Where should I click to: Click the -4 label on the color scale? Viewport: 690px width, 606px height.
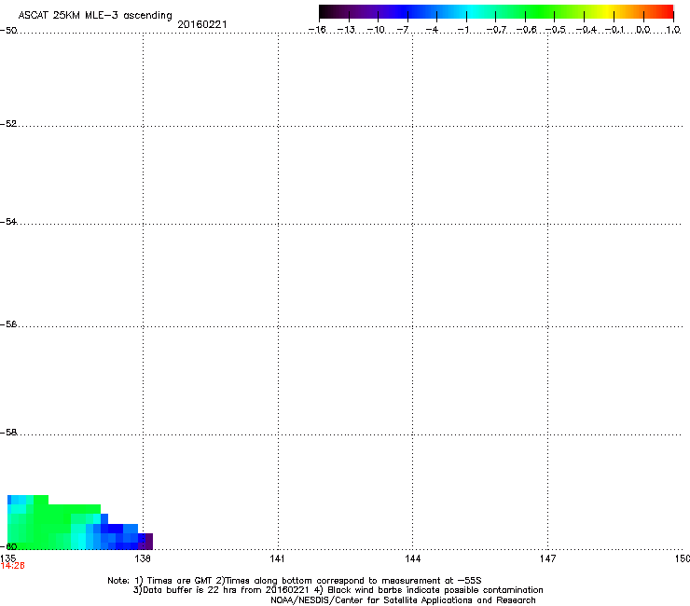click(x=432, y=30)
